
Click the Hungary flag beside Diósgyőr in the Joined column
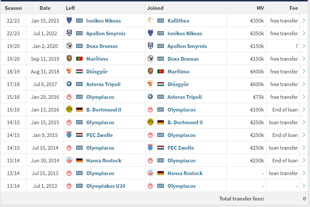click(x=161, y=84)
